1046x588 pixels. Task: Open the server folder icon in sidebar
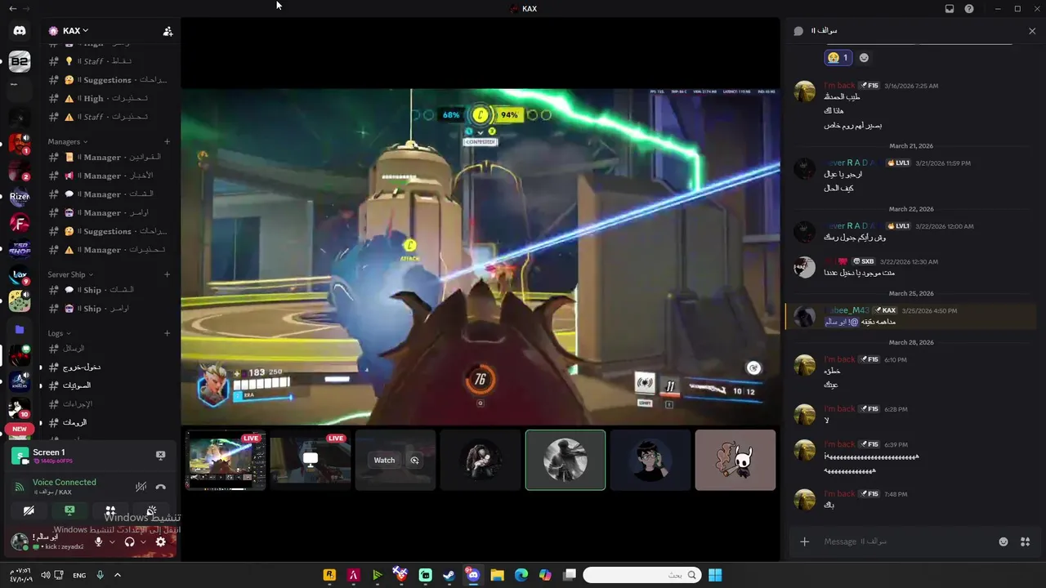pyautogui.click(x=20, y=330)
